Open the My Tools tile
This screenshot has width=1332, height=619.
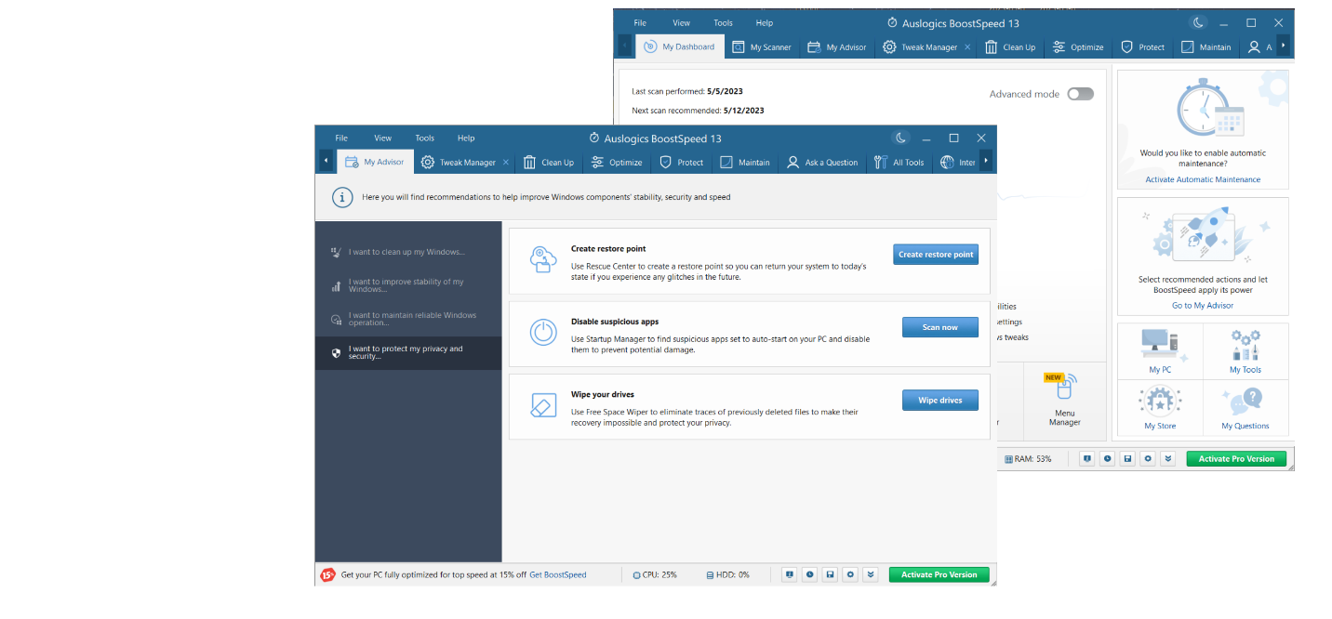1245,351
